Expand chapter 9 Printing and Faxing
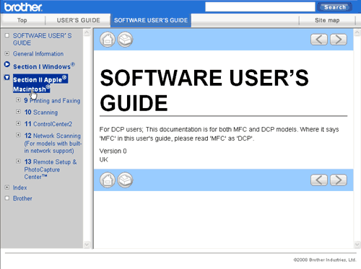The height and width of the screenshot is (269, 361). 18,100
